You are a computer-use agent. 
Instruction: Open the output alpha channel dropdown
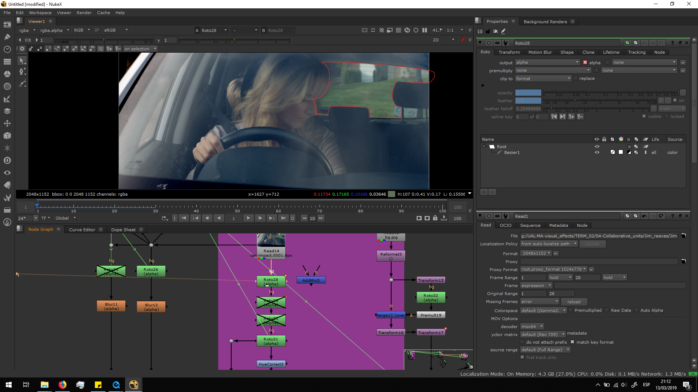[x=547, y=62]
